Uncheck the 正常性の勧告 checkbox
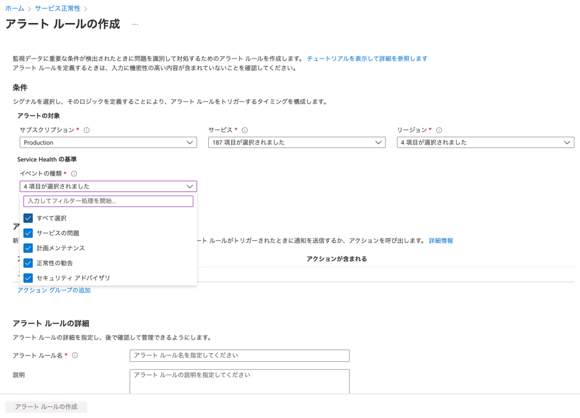This screenshot has height=418, width=580. click(x=28, y=263)
